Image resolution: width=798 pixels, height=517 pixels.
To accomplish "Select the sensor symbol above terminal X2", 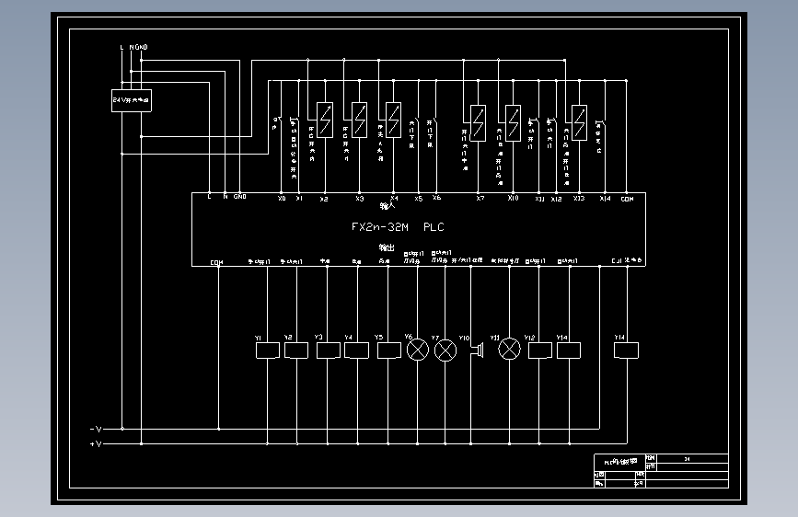I will point(325,121).
